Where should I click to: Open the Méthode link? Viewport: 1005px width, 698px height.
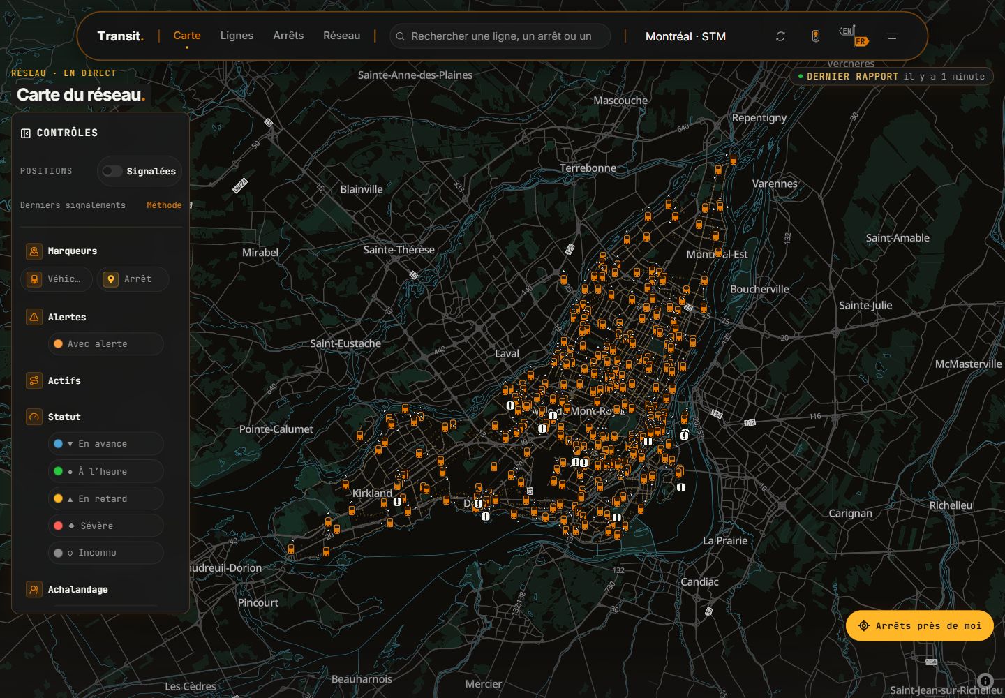click(164, 205)
